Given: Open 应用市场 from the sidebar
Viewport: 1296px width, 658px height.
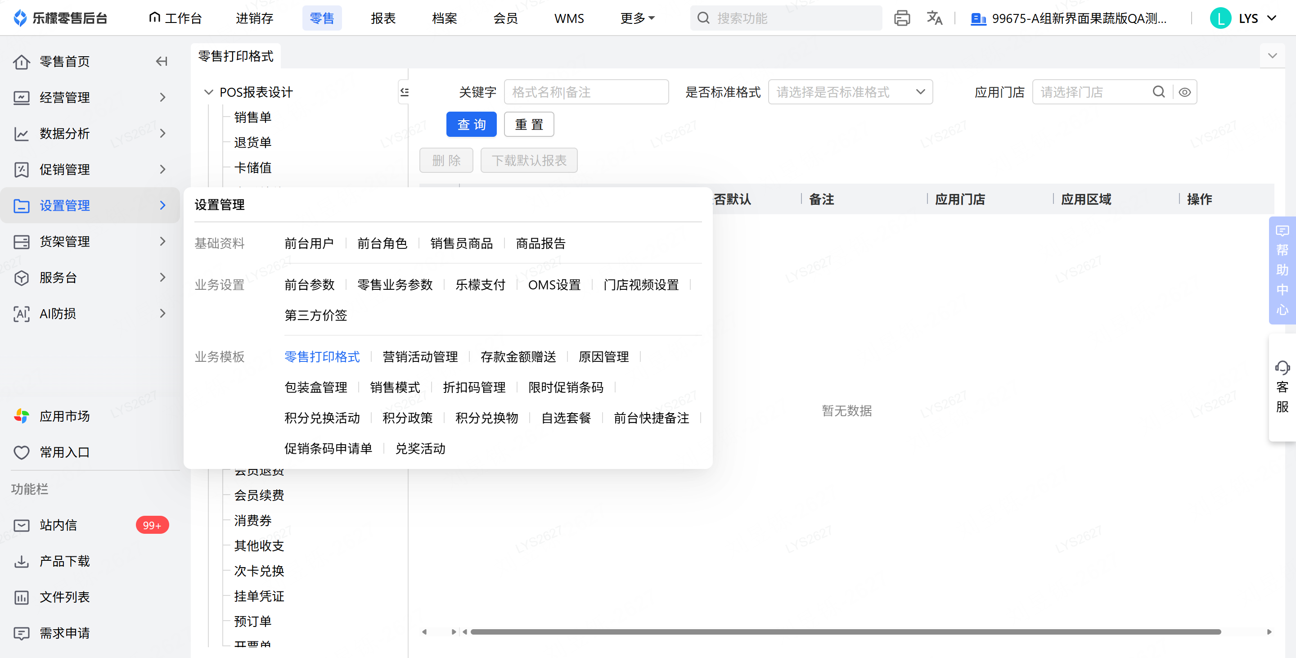Looking at the screenshot, I should click(x=64, y=416).
